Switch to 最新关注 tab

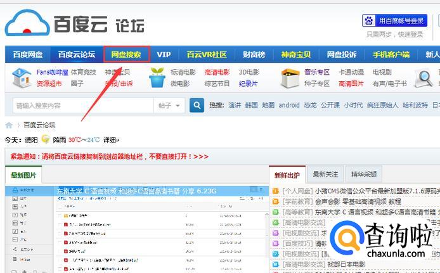(325, 174)
